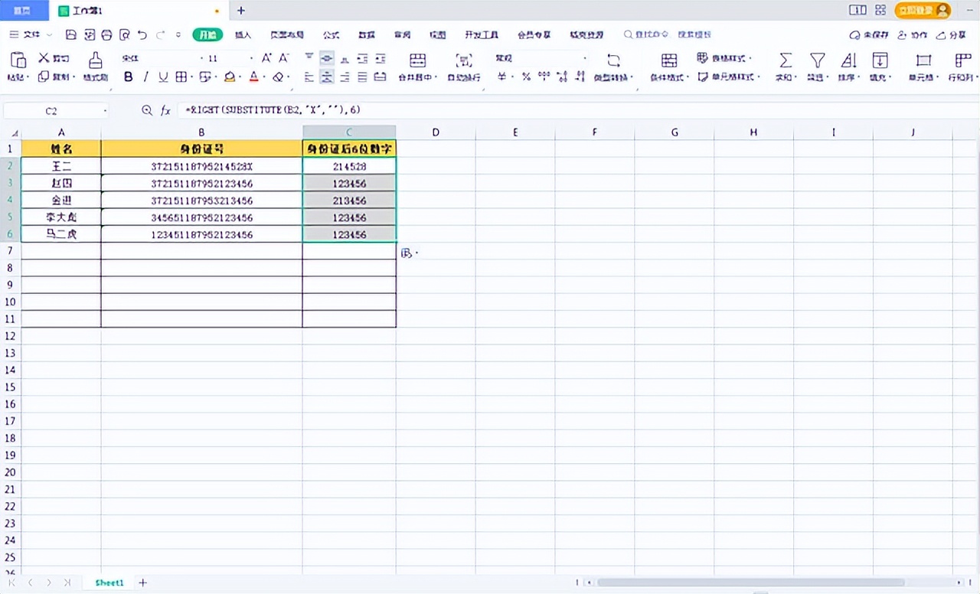Click the Sort icon in ribbon
The width and height of the screenshot is (980, 594).
[x=848, y=60]
